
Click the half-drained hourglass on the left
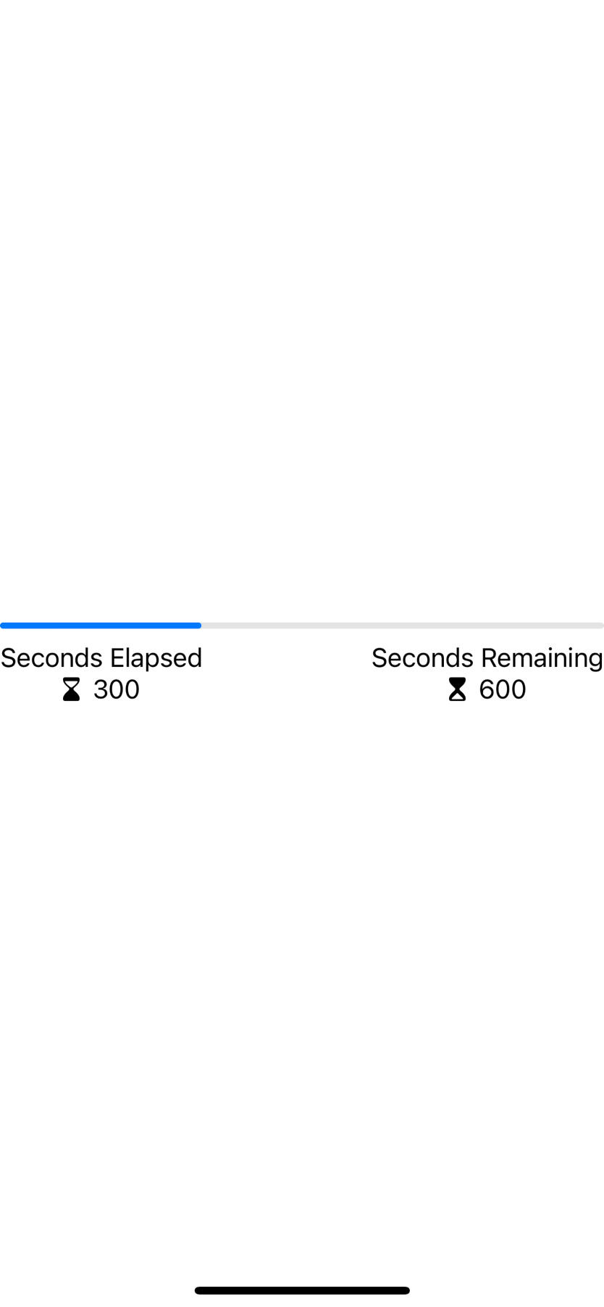[x=70, y=689]
